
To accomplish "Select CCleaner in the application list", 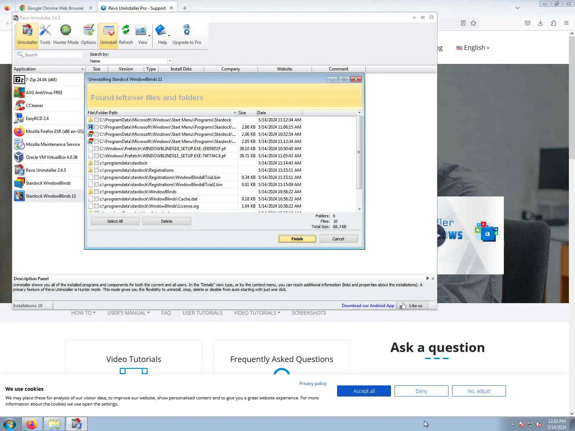I will tap(48, 106).
